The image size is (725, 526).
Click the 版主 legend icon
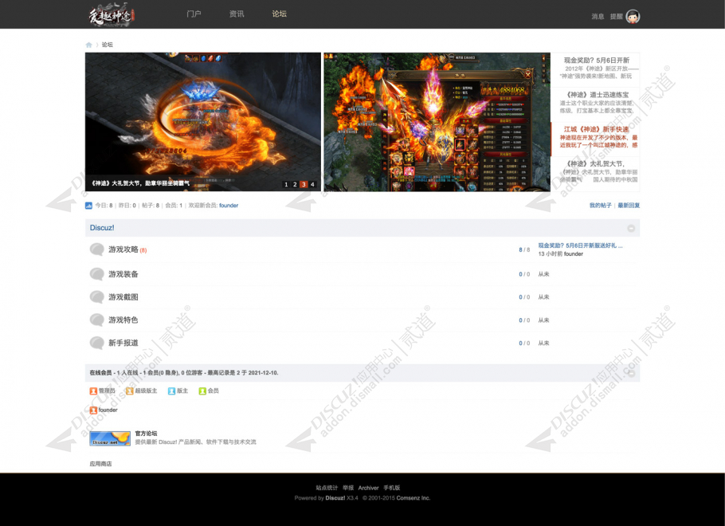click(x=171, y=391)
